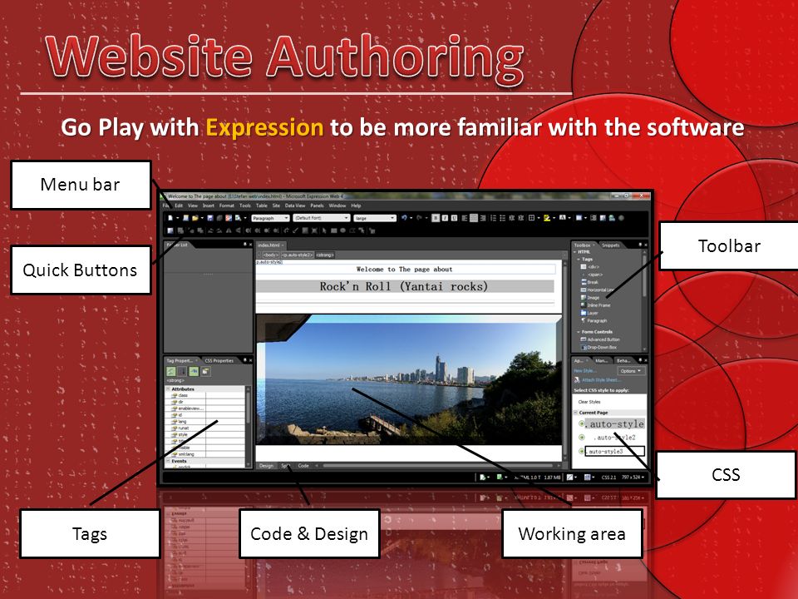Select Break in Toolbox
This screenshot has height=599, width=798.
(589, 282)
